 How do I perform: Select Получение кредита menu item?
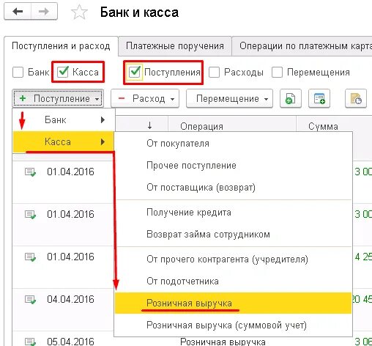point(233,213)
